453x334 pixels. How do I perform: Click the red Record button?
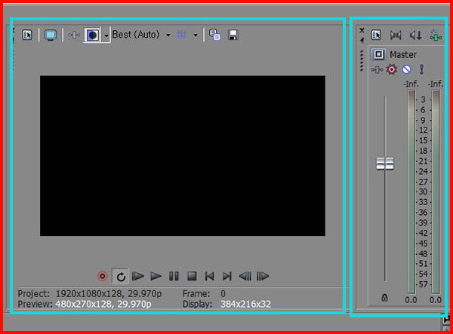(x=102, y=276)
